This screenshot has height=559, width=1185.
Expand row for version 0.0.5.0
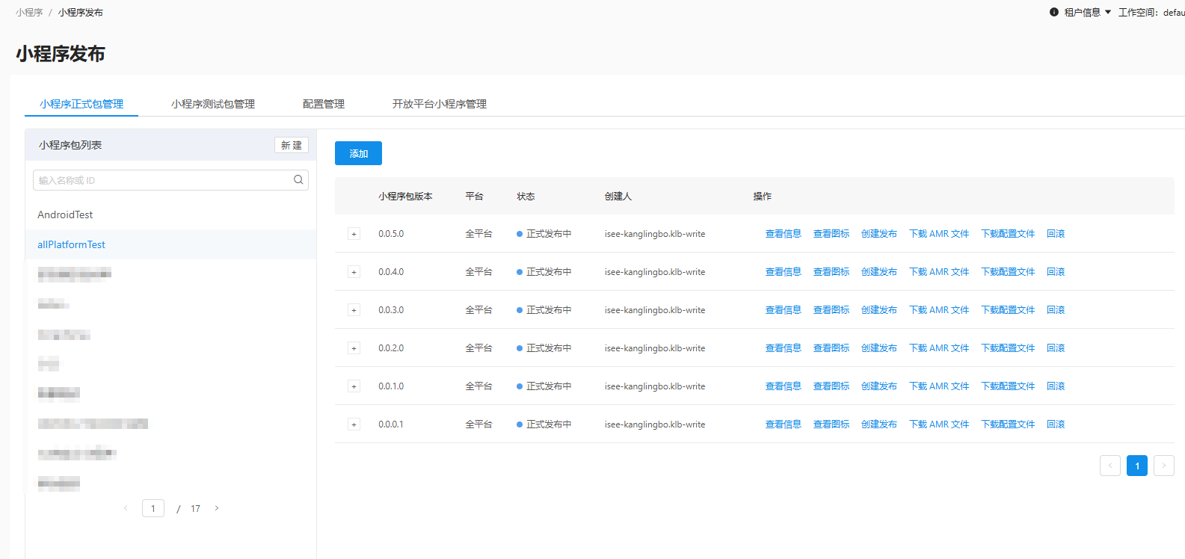pyautogui.click(x=354, y=234)
